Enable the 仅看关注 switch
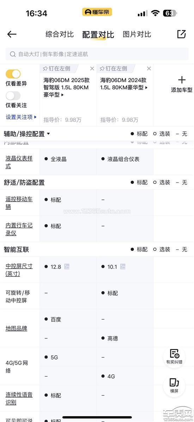194x422 pixels. (x=13, y=96)
